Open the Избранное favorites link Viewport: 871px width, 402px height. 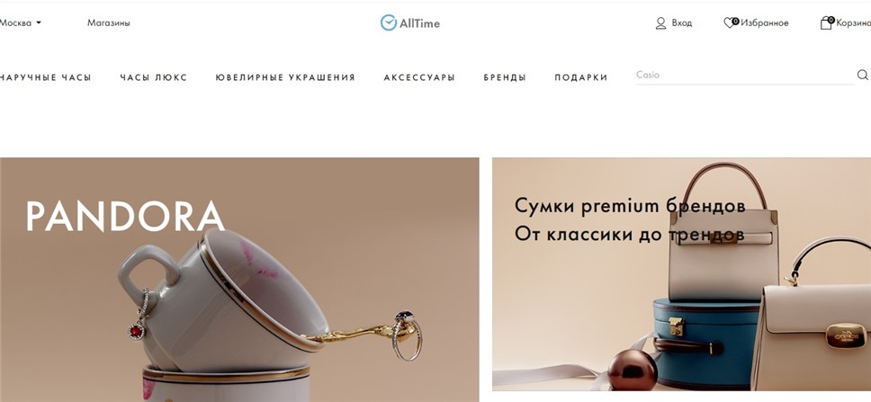coord(764,23)
